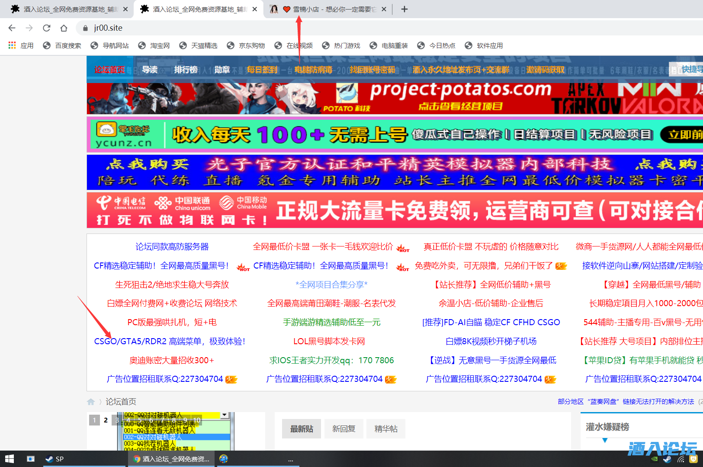Open 【逆战】无意黑号一手货源 link

491,360
